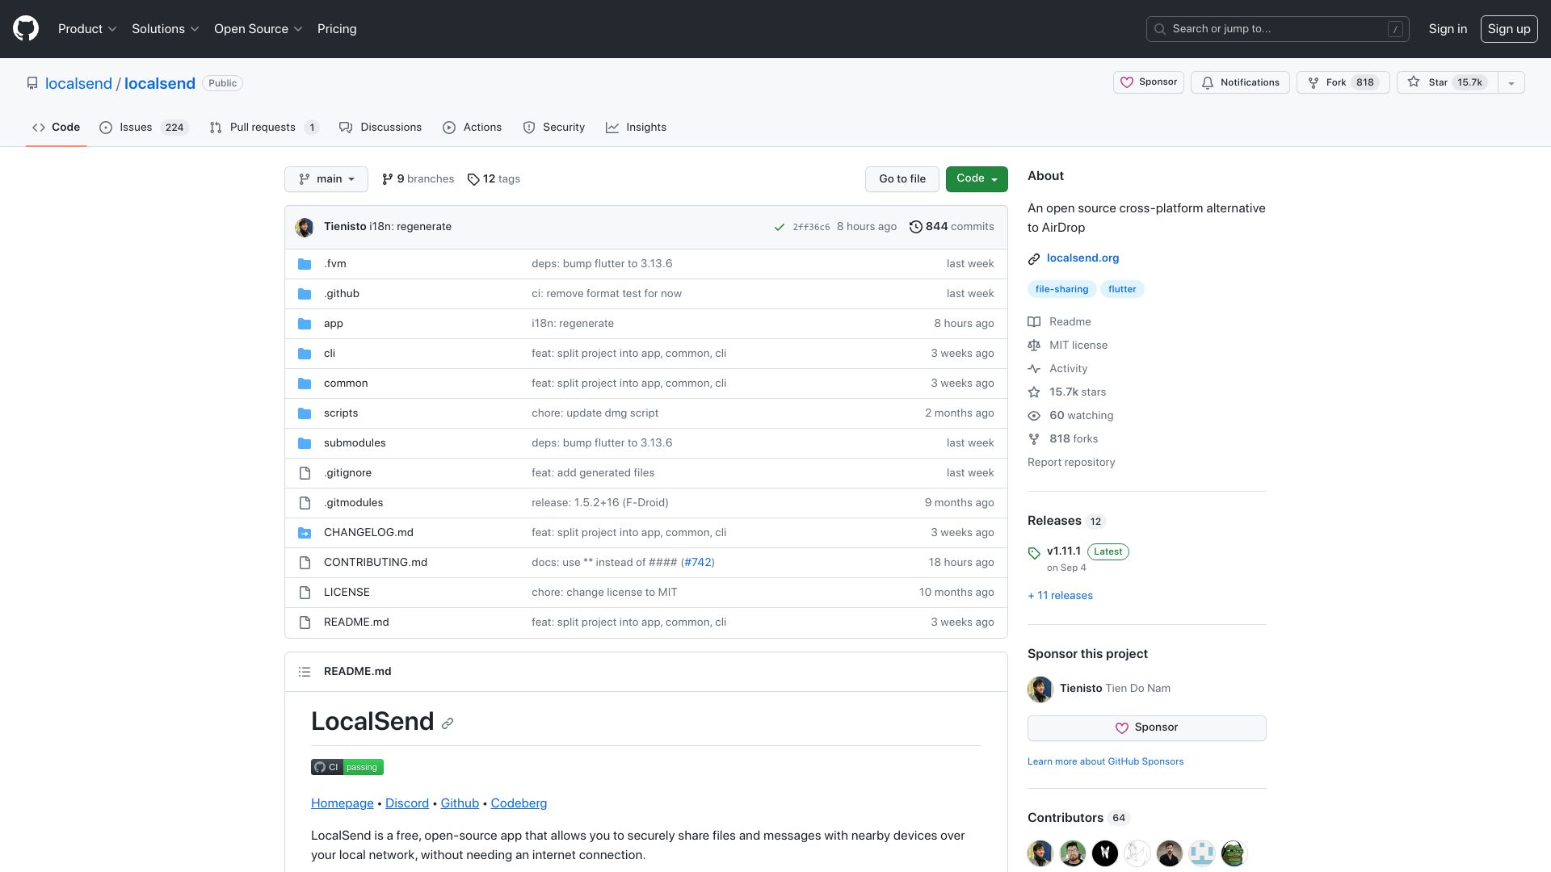The height and width of the screenshot is (872, 1551).
Task: Click the Notifications button
Action: point(1240,82)
